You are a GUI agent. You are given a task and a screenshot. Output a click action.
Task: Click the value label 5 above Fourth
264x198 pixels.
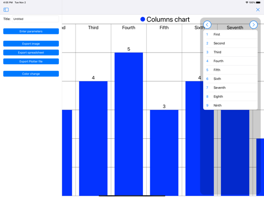point(129,49)
